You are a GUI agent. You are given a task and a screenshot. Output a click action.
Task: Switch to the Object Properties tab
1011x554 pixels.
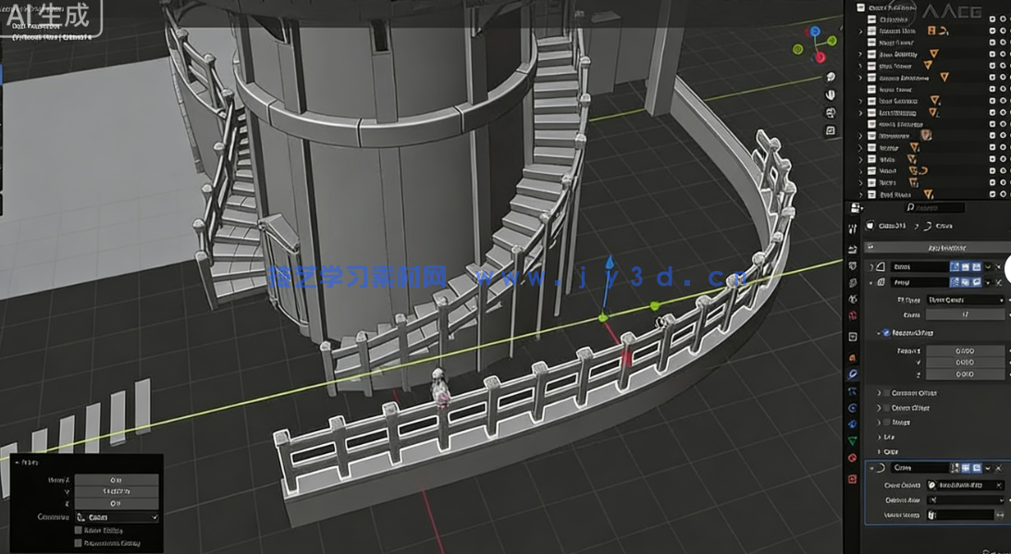pos(853,357)
